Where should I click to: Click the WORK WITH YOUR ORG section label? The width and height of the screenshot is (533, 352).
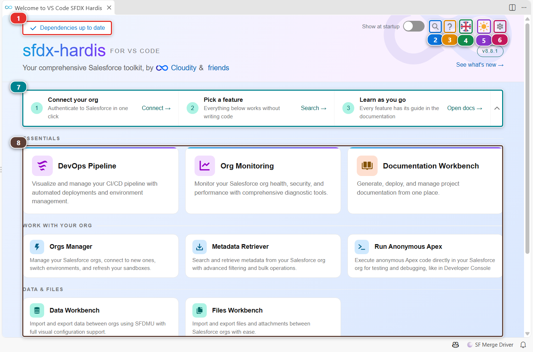click(x=57, y=225)
